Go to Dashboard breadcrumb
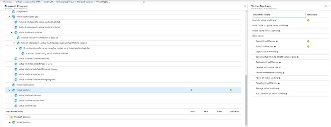The image size is (331, 127). click(x=8, y=2)
